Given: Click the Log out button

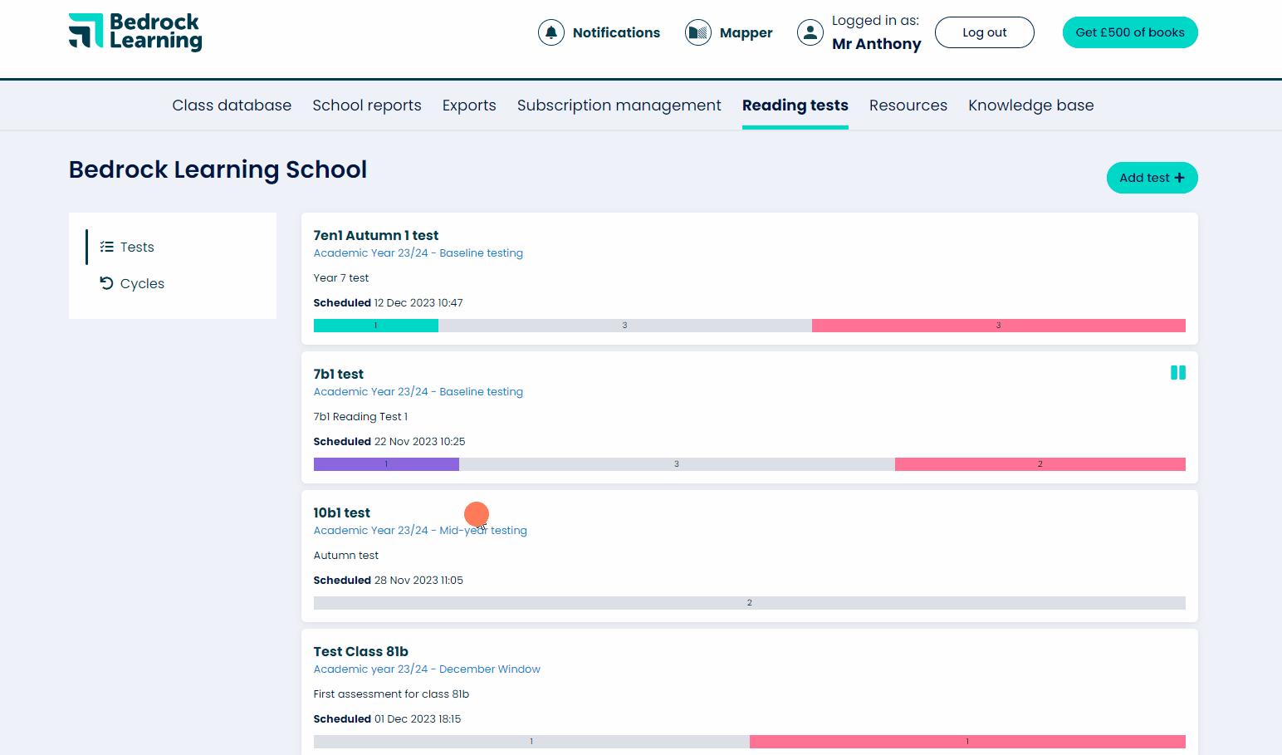Looking at the screenshot, I should (985, 32).
